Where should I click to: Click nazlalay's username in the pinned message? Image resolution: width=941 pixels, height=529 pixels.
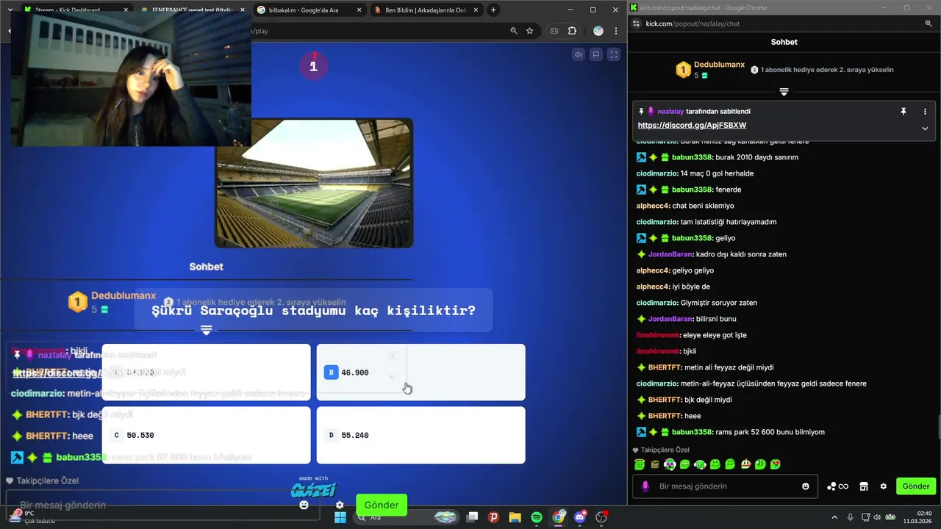(670, 112)
